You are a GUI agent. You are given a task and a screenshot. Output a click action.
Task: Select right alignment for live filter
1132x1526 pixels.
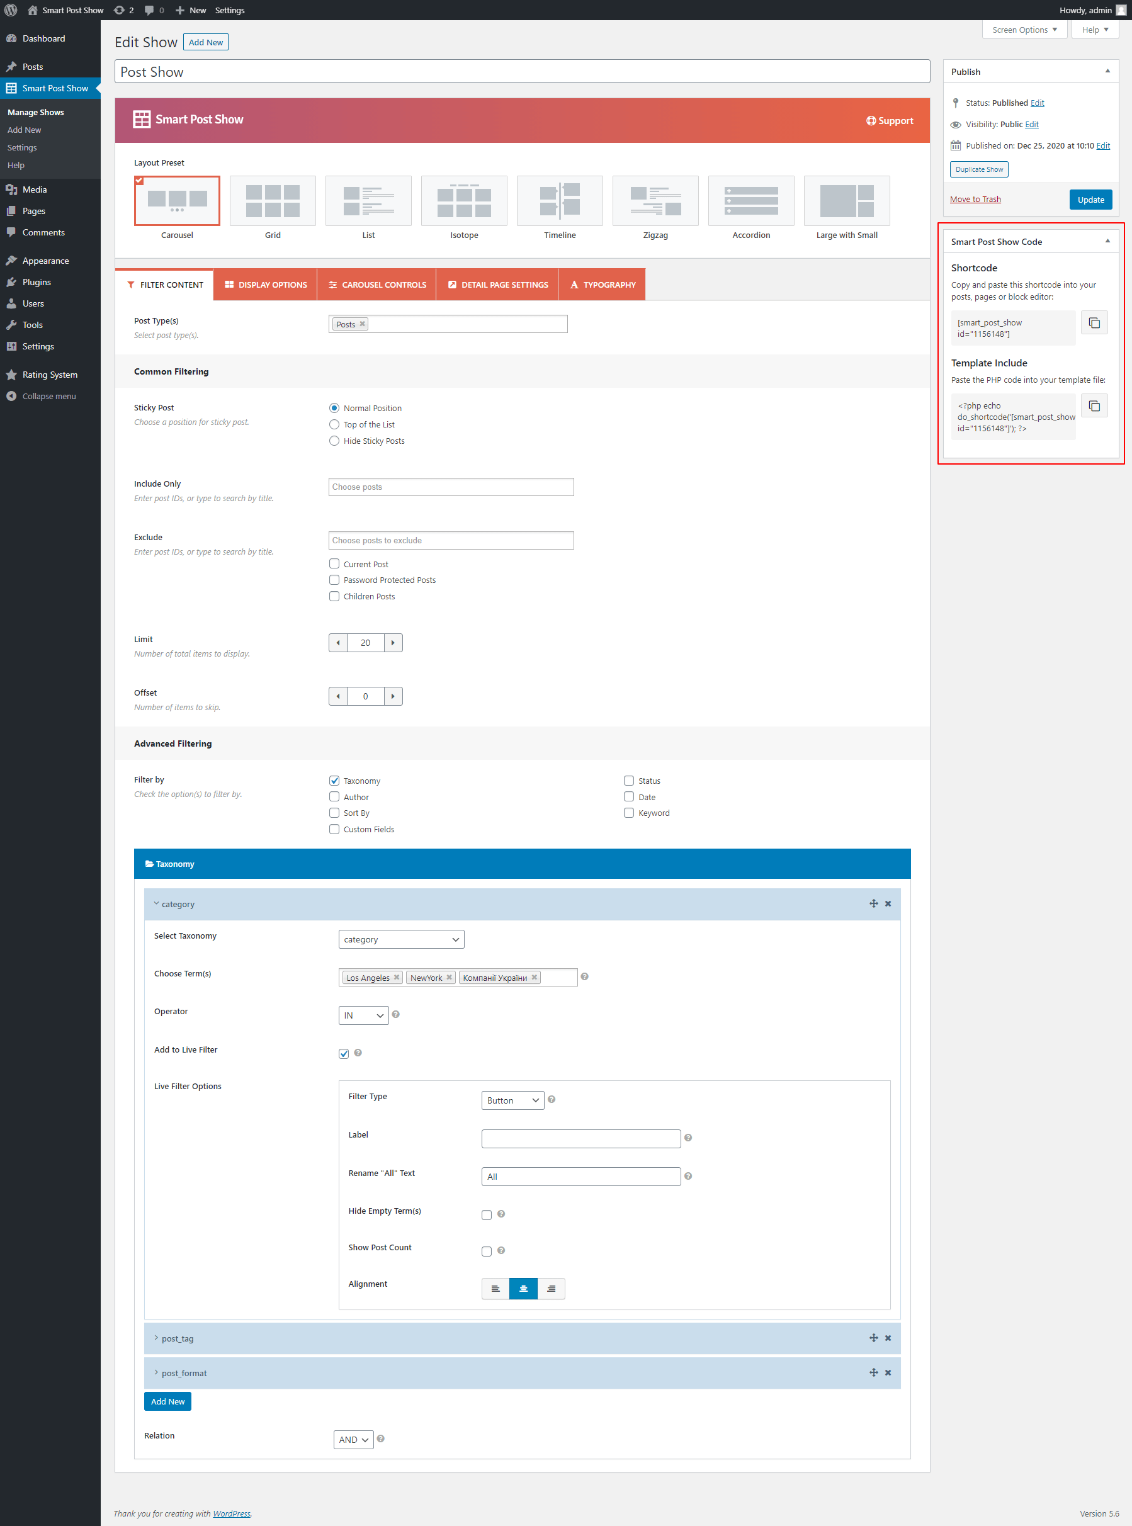[551, 1289]
